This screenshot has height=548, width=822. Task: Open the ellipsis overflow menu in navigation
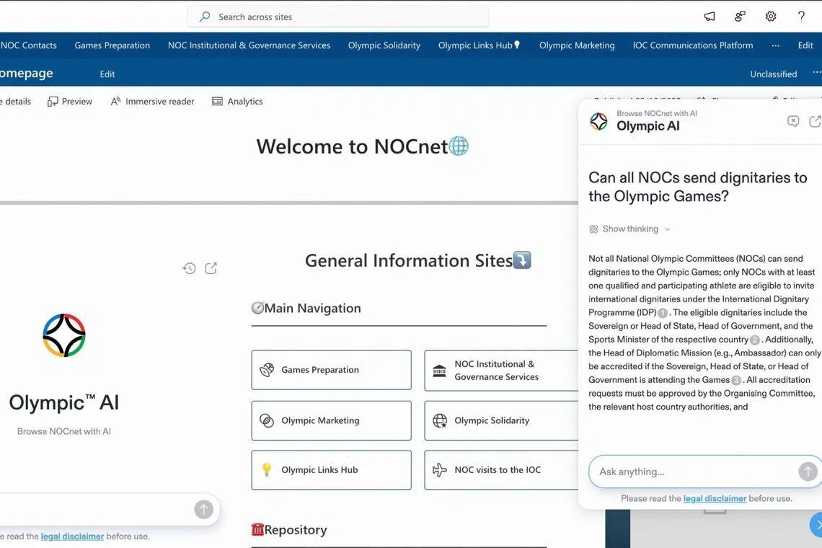click(775, 45)
